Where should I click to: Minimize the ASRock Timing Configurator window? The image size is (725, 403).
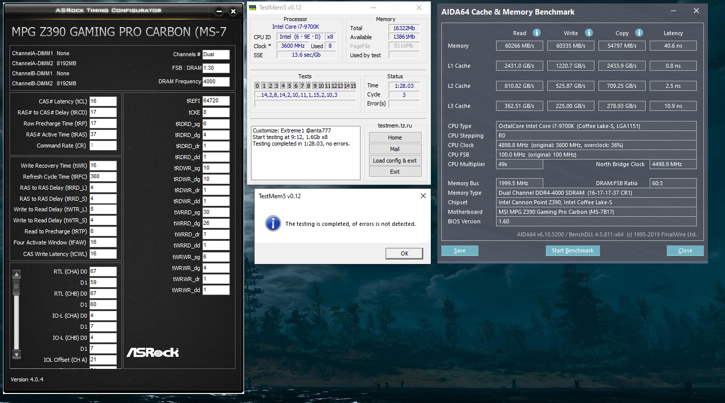tap(219, 11)
